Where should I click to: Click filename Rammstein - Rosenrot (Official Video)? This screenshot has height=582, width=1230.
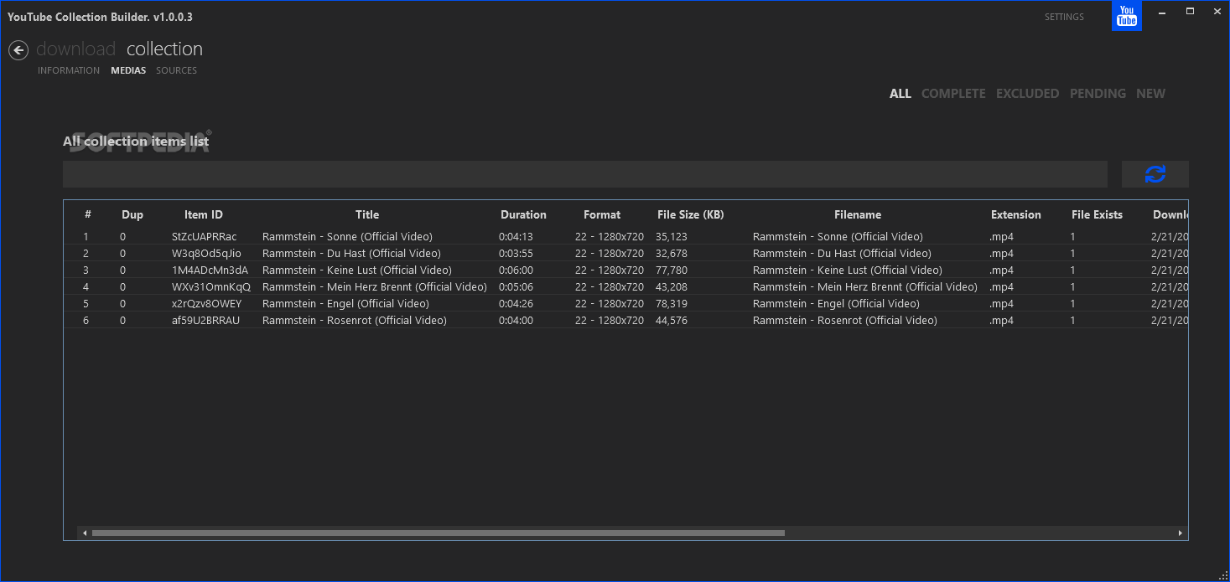point(845,321)
